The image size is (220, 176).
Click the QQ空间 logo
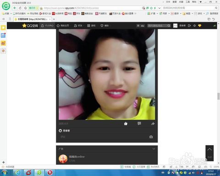coord(30,26)
